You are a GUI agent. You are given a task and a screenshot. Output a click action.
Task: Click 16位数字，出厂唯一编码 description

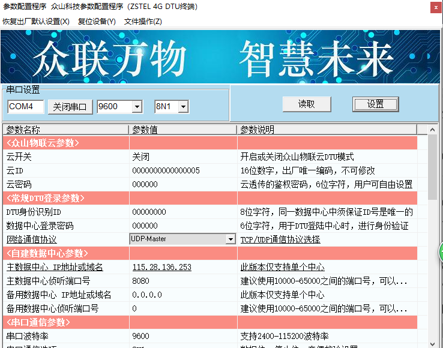307,170
